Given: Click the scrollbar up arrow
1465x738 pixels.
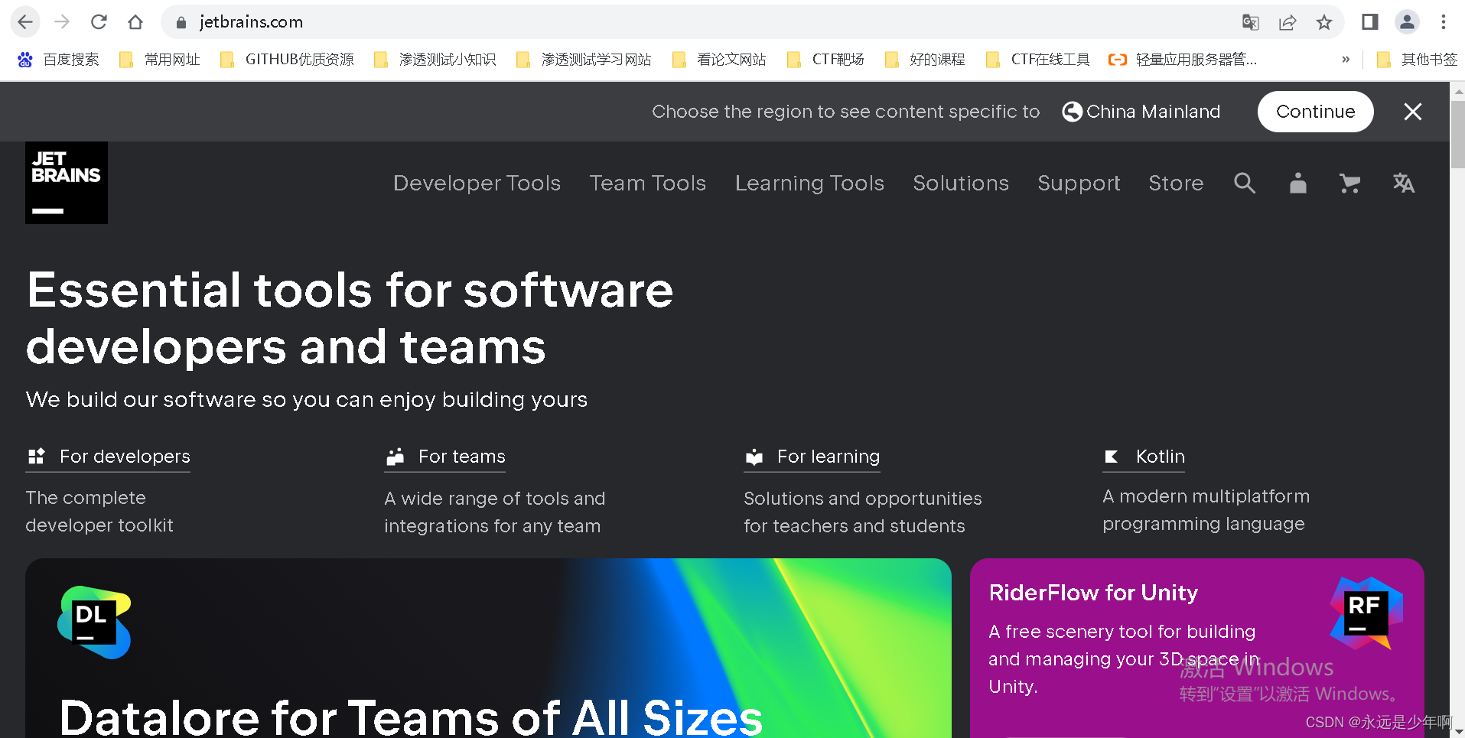Looking at the screenshot, I should point(1458,91).
